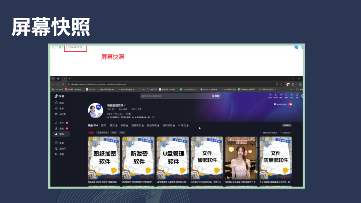The image size is (361, 203).
Task: Click the profile avatar picture
Action: (95, 111)
